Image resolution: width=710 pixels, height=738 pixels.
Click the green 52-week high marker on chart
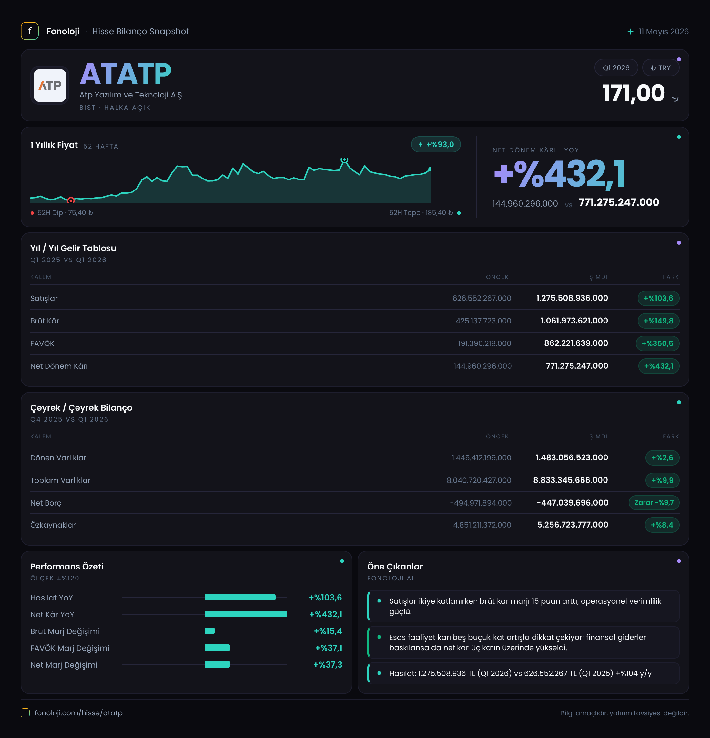[x=344, y=160]
